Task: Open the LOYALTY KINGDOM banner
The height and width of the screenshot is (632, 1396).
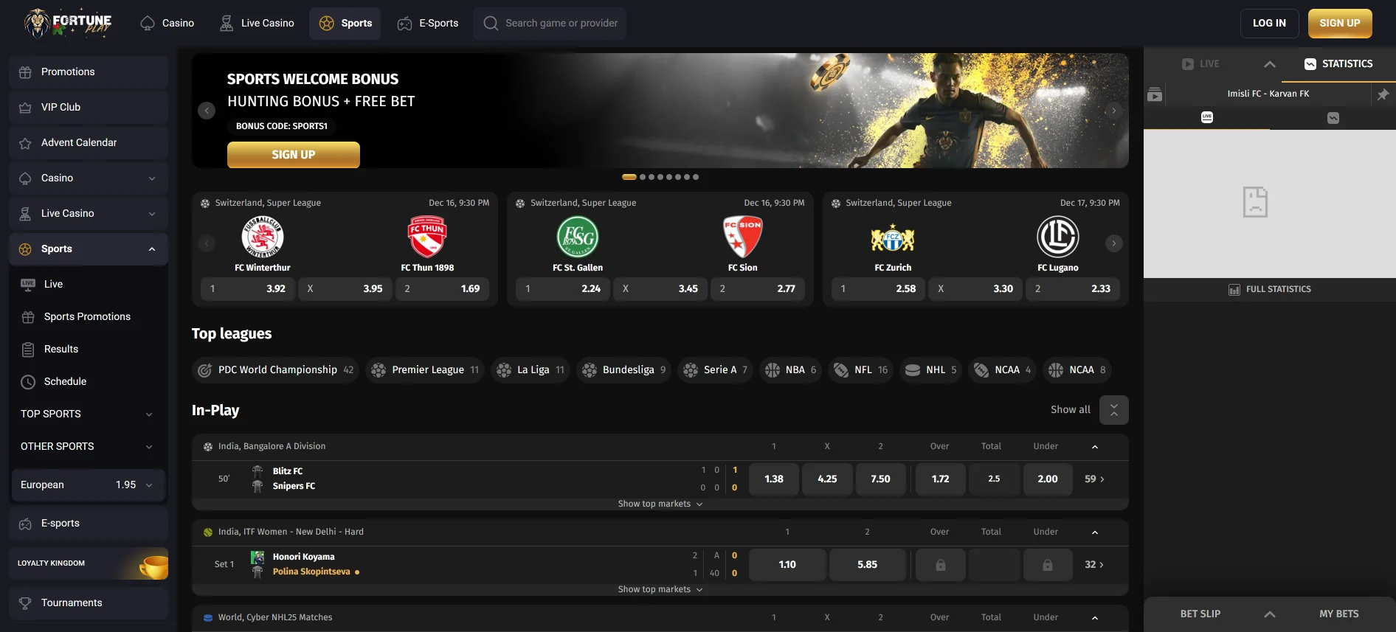Action: tap(89, 563)
